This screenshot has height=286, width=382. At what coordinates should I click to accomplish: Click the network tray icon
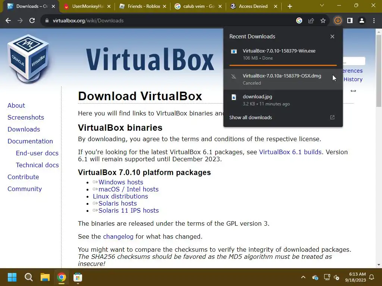327,277
